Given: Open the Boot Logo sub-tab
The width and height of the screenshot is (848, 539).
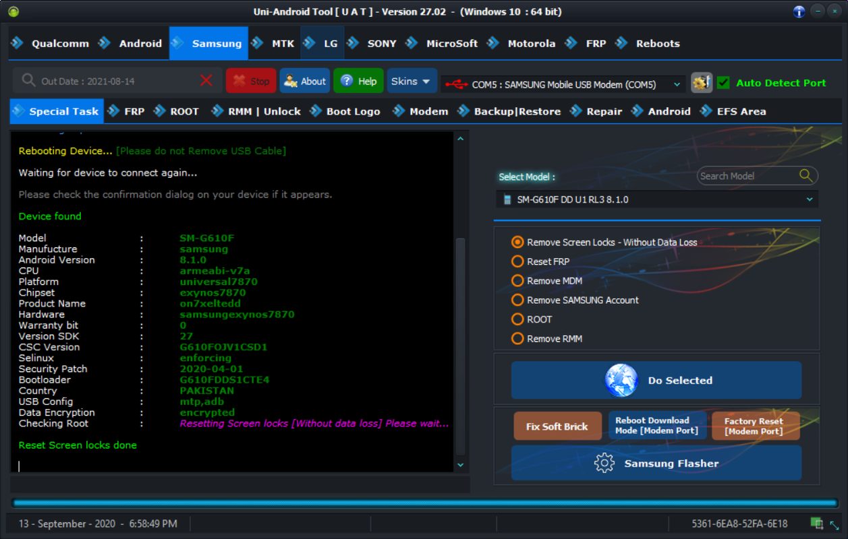Looking at the screenshot, I should coord(345,111).
